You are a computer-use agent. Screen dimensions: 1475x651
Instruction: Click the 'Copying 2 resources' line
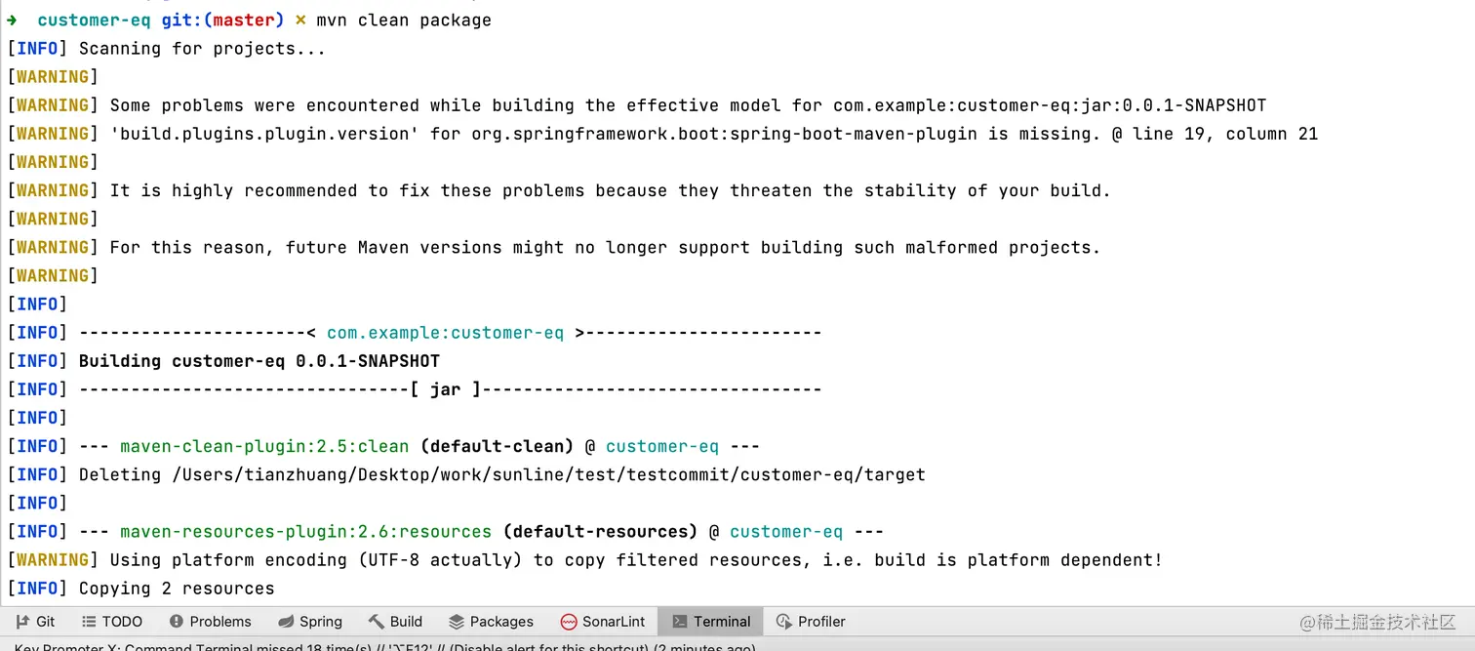[140, 589]
